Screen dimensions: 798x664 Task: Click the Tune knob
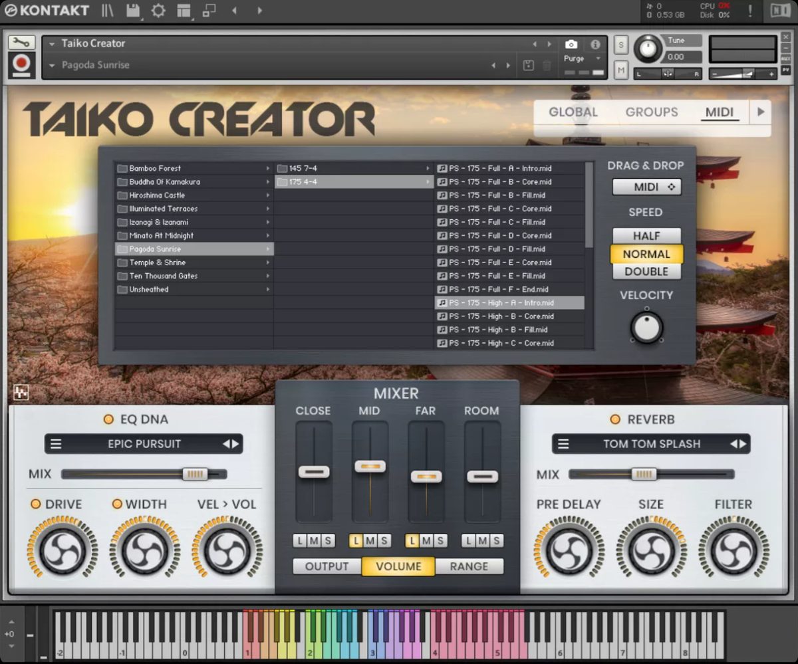[x=647, y=50]
